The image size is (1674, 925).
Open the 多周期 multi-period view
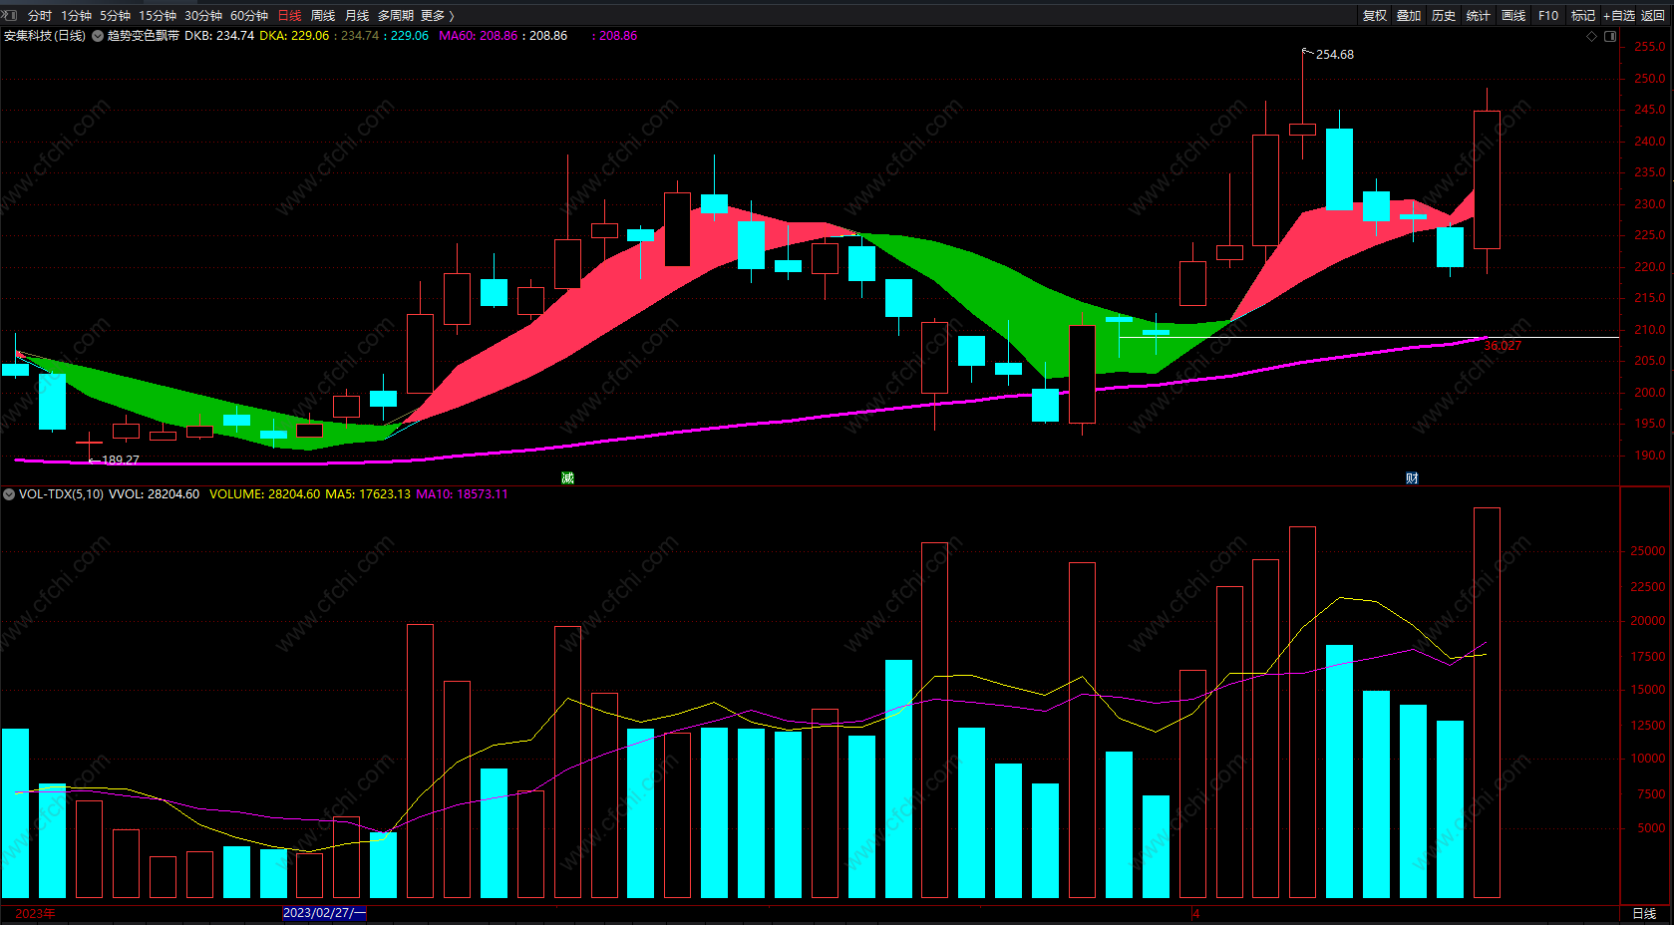click(x=396, y=16)
